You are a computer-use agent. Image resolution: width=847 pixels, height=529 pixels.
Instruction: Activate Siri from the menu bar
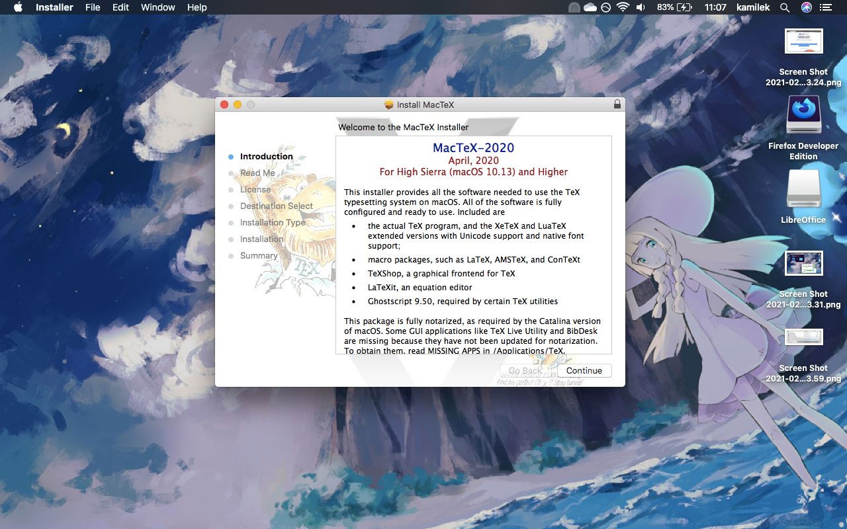coord(806,7)
